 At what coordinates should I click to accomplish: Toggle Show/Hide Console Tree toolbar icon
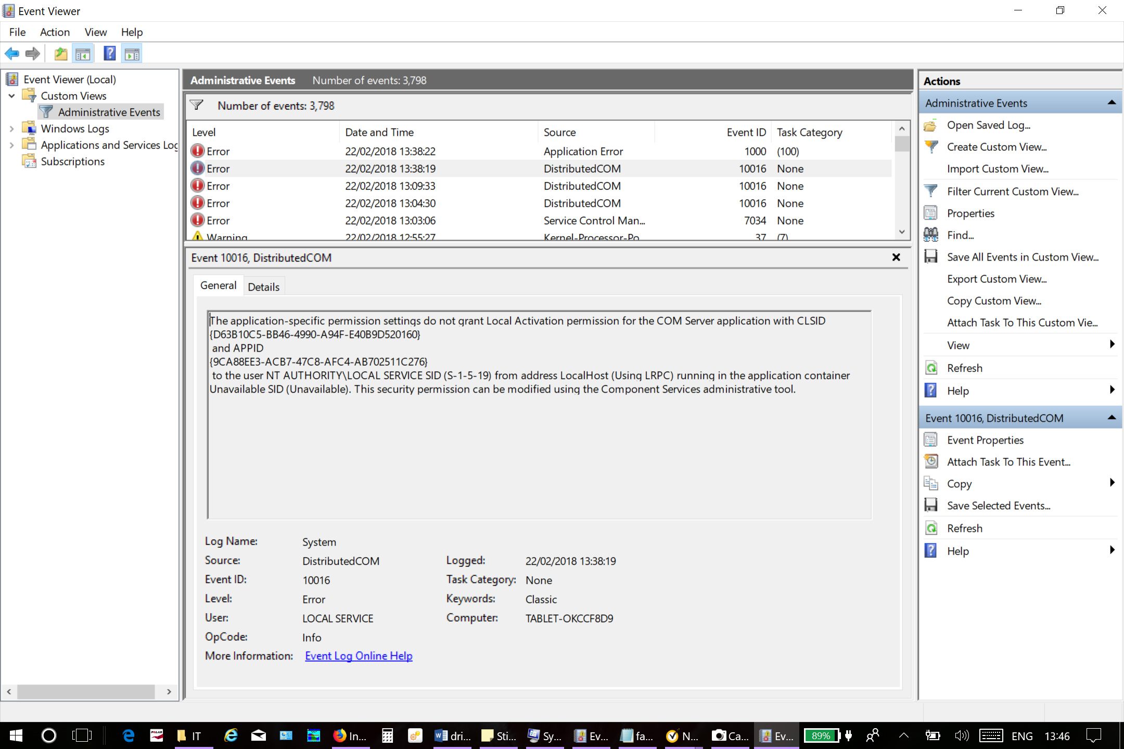coord(83,54)
